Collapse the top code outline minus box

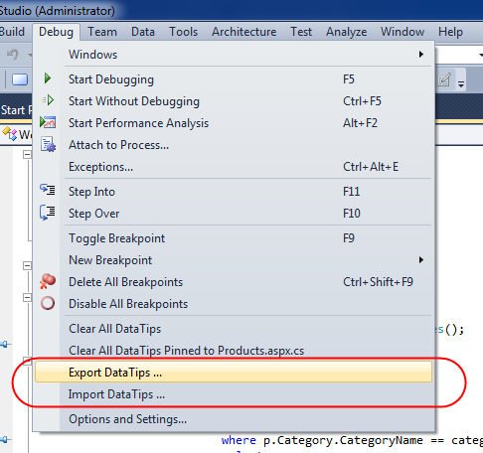click(x=27, y=155)
